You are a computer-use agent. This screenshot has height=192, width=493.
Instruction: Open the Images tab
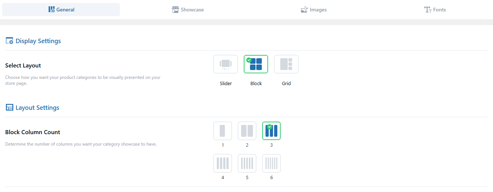(x=314, y=10)
